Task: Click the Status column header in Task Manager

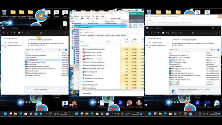Action: (109, 42)
